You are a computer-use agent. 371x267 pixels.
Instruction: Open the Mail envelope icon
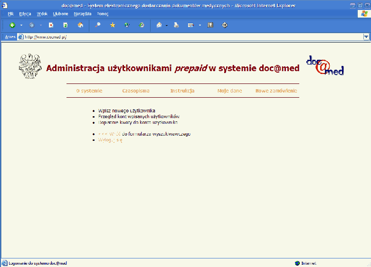159,25
